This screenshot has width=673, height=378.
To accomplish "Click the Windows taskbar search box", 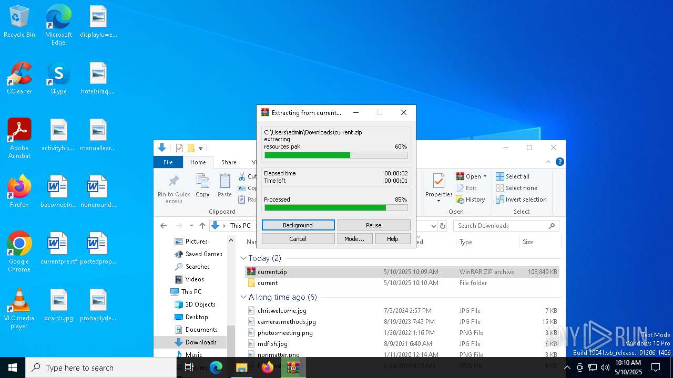I will coord(101,367).
